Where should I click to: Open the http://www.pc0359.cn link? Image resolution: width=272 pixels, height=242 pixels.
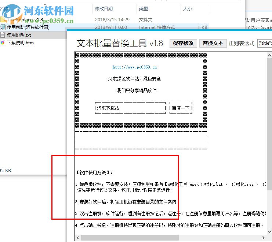[135, 67]
